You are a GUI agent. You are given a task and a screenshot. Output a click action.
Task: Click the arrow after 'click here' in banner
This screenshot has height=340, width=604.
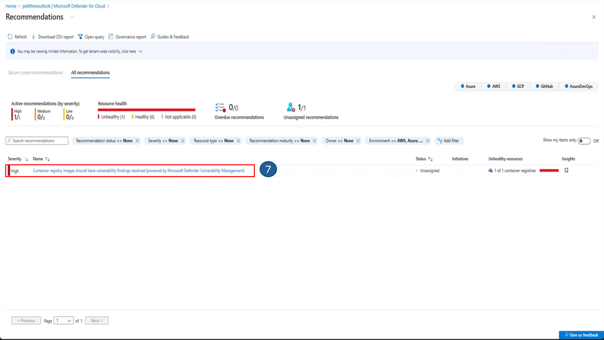click(x=140, y=51)
